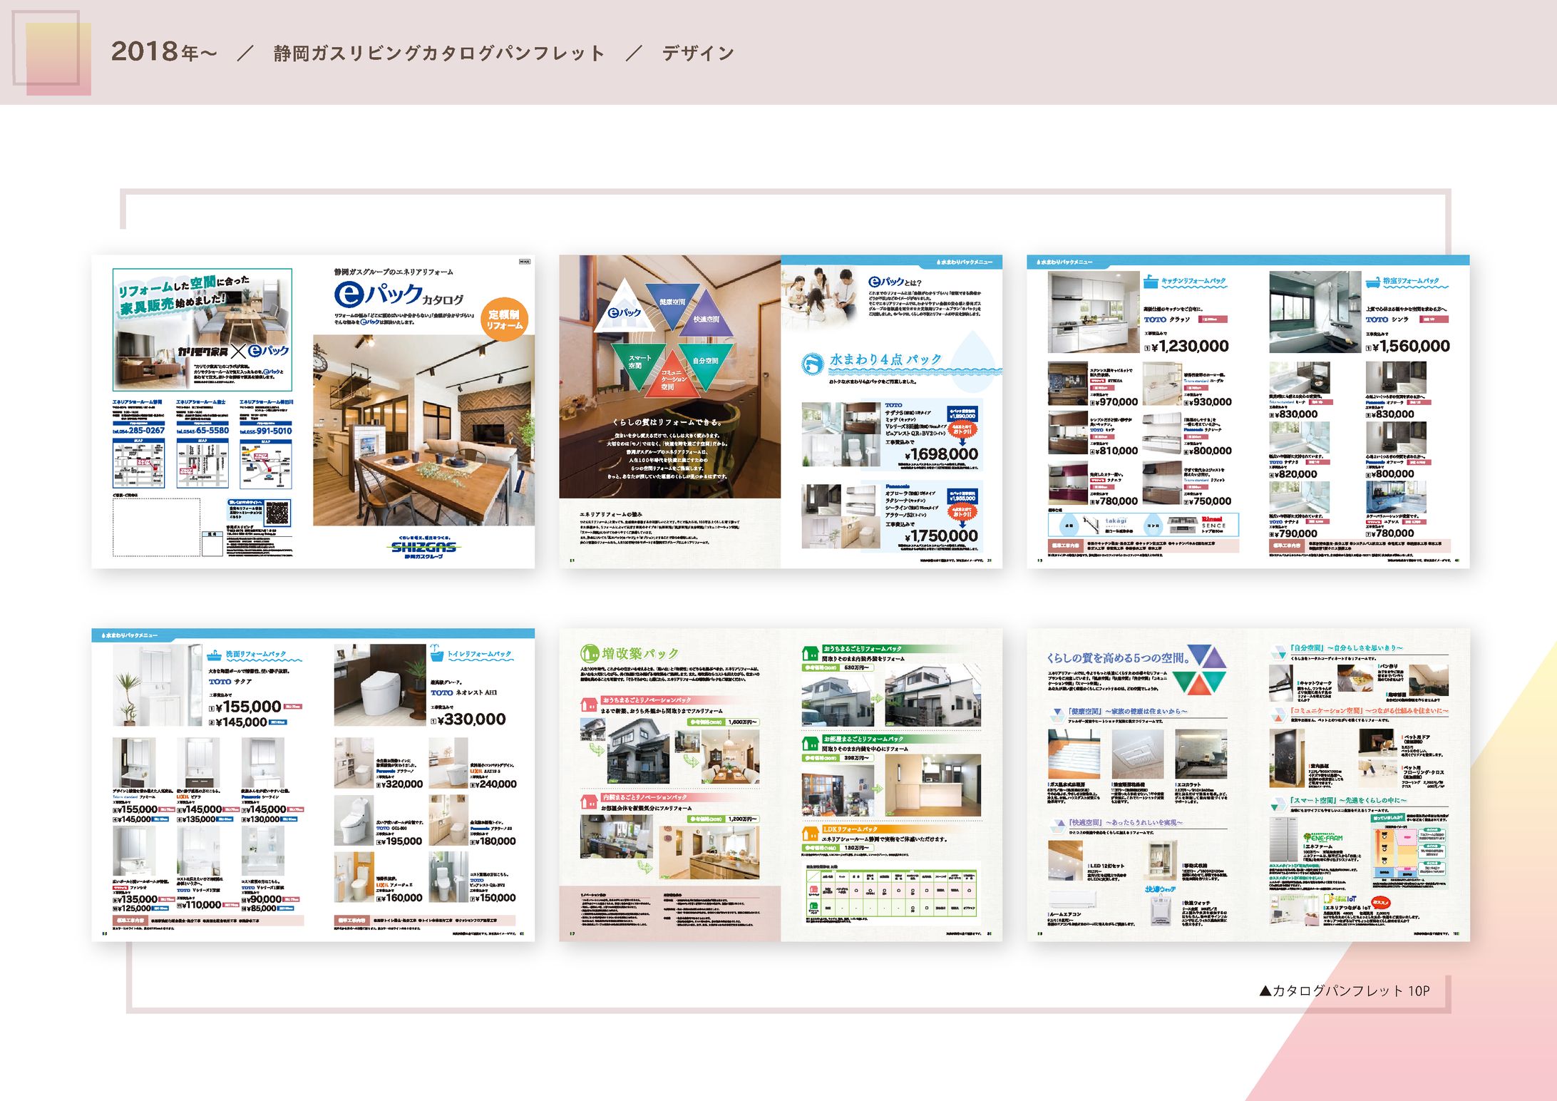Image resolution: width=1557 pixels, height=1101 pixels.
Task: Click the orange 定額制リフォーム badge
Action: click(503, 319)
